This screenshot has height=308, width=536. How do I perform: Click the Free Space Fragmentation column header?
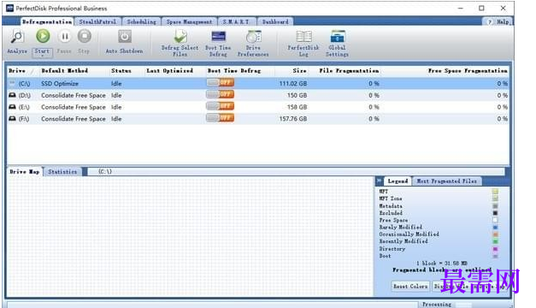point(468,70)
